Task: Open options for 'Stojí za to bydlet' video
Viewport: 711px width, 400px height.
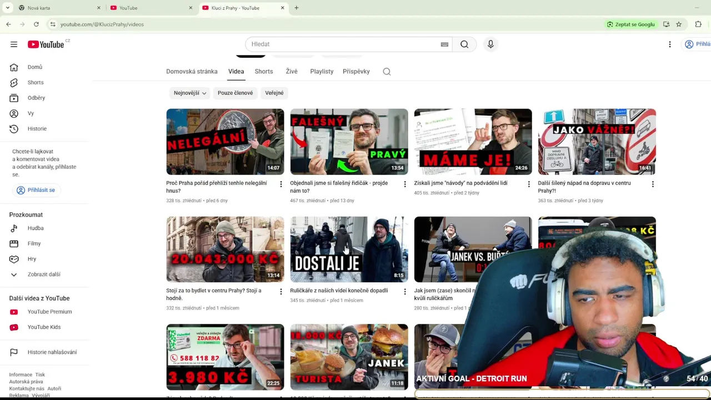Action: click(x=281, y=292)
